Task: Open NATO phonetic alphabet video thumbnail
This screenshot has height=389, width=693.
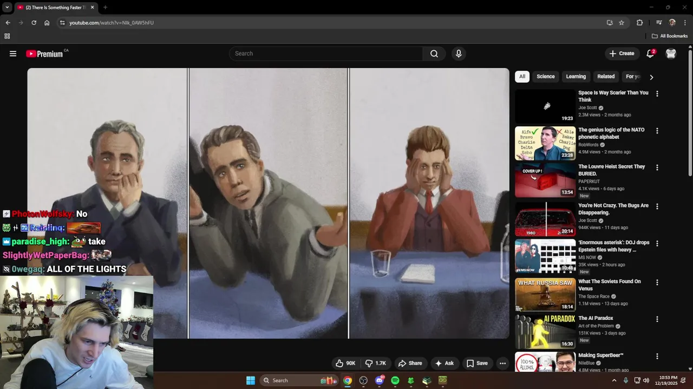Action: 545,144
